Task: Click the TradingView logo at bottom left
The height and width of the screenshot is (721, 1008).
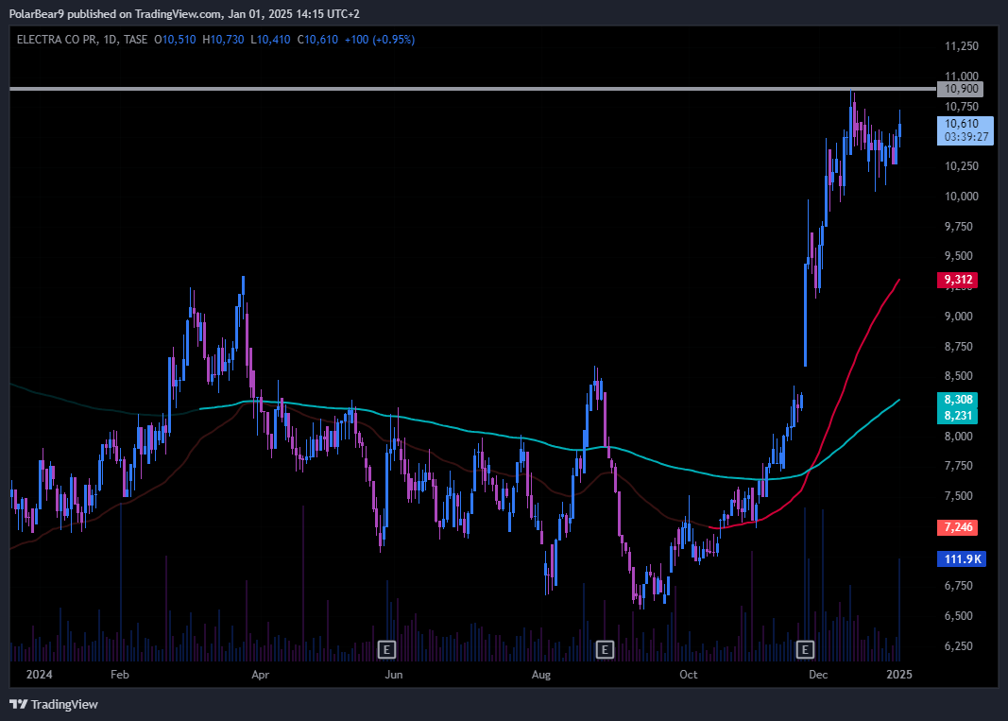Action: click(54, 704)
